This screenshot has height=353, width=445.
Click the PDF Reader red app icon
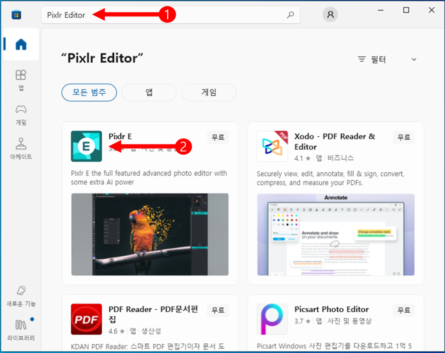86,319
